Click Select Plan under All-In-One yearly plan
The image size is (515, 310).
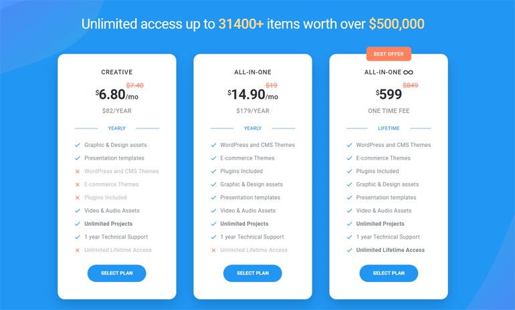click(252, 273)
